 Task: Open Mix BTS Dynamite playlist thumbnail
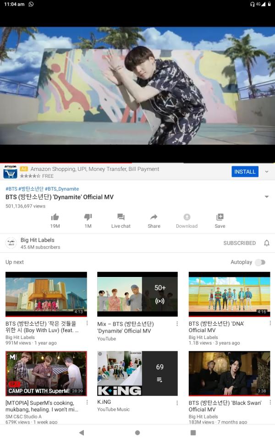pos(137,294)
